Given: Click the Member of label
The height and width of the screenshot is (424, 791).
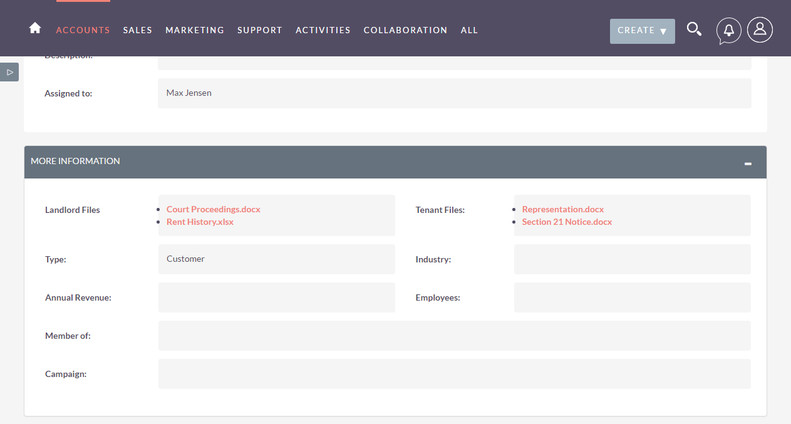Looking at the screenshot, I should click(68, 336).
